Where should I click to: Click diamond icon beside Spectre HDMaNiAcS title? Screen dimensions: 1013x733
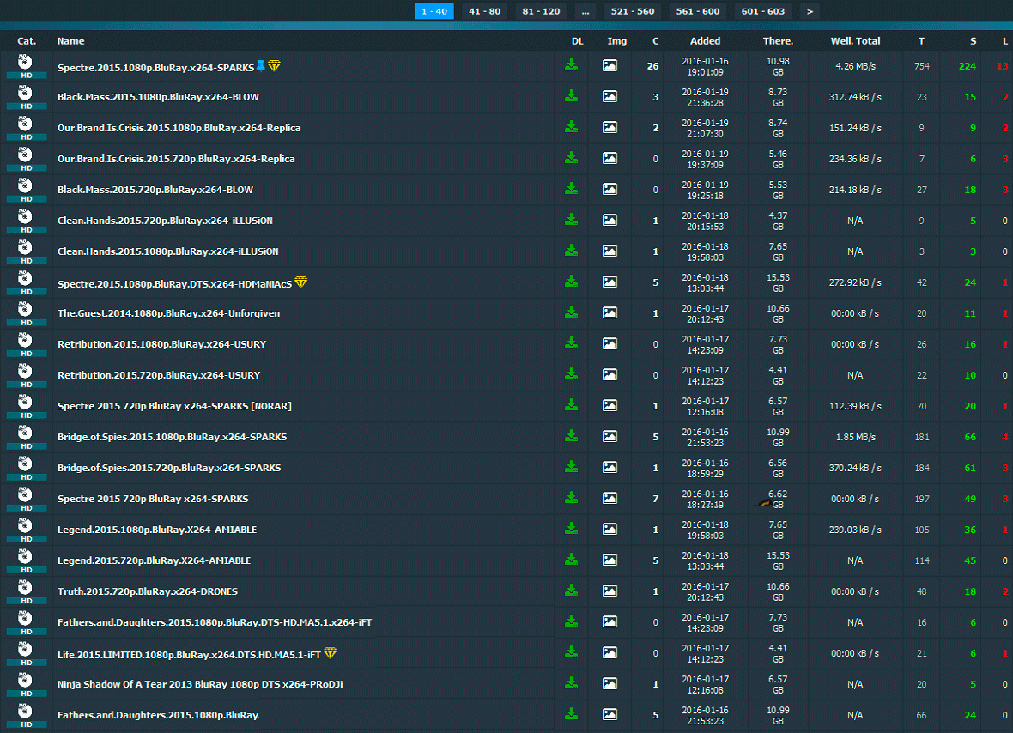(x=301, y=282)
